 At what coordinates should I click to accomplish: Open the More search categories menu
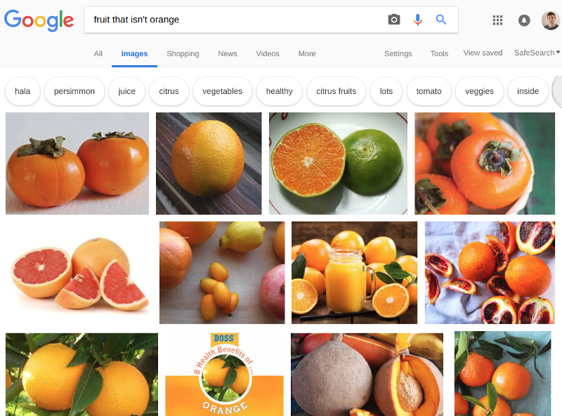coord(307,54)
